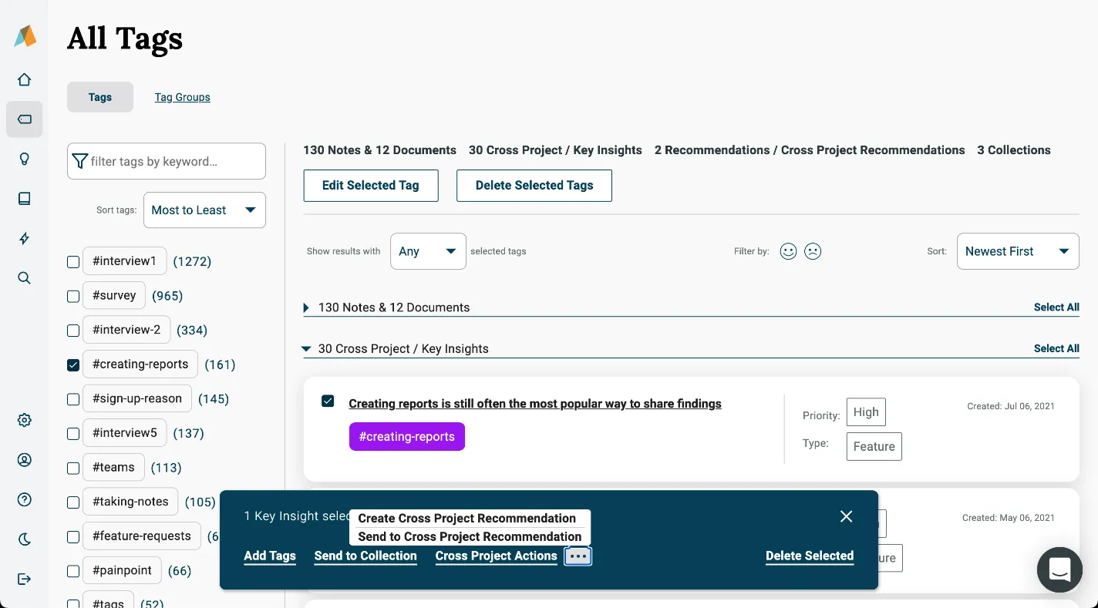Image resolution: width=1098 pixels, height=608 pixels.
Task: Switch to the Tags tab
Action: pos(100,97)
